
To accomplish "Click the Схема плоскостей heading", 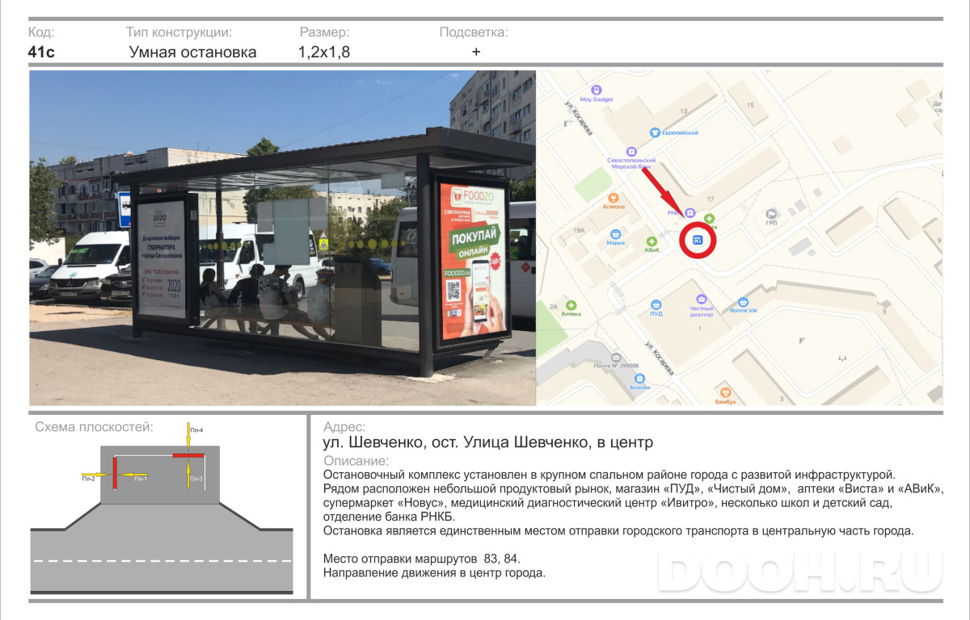I will (94, 427).
